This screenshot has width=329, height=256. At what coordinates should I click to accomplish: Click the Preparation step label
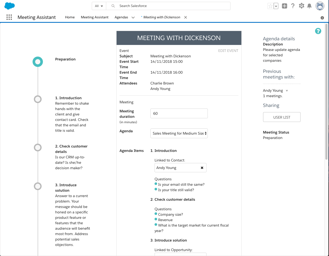click(65, 59)
